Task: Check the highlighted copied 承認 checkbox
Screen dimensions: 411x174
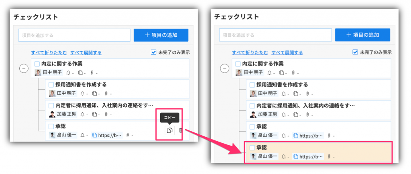Action: coord(252,148)
